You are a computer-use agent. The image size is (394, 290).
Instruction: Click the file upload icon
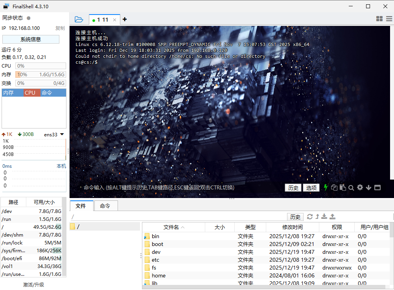[x=332, y=217]
